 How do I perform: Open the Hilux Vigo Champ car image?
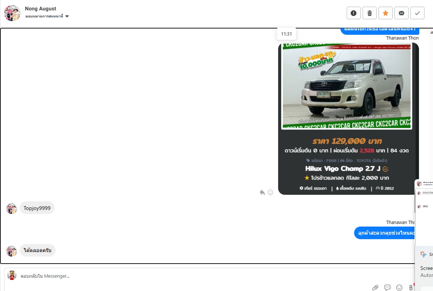coord(347,86)
